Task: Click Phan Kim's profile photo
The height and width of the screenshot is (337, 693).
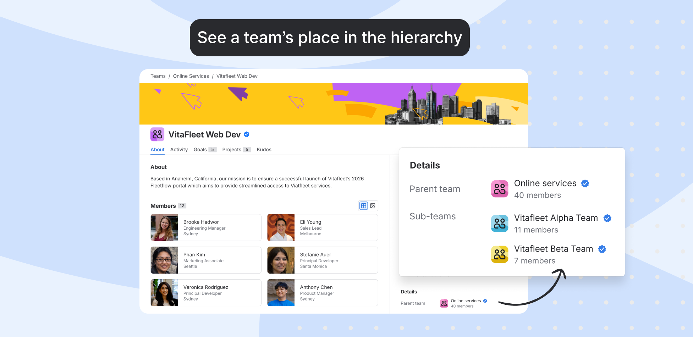Action: [x=164, y=260]
